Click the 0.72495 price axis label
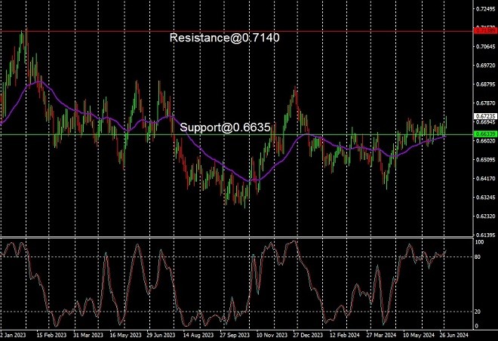The width and height of the screenshot is (498, 341). coord(486,9)
